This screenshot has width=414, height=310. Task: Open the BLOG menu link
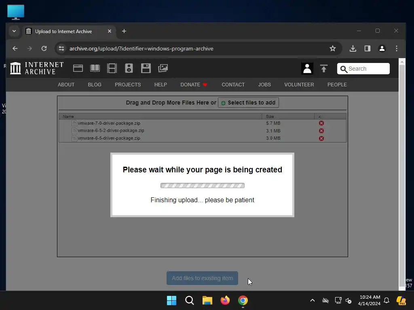pyautogui.click(x=95, y=85)
